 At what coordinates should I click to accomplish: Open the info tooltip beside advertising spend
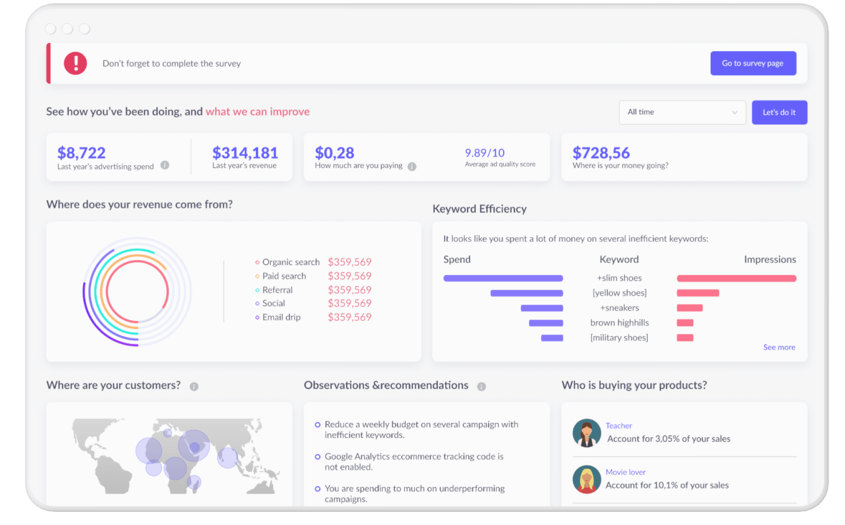(165, 165)
